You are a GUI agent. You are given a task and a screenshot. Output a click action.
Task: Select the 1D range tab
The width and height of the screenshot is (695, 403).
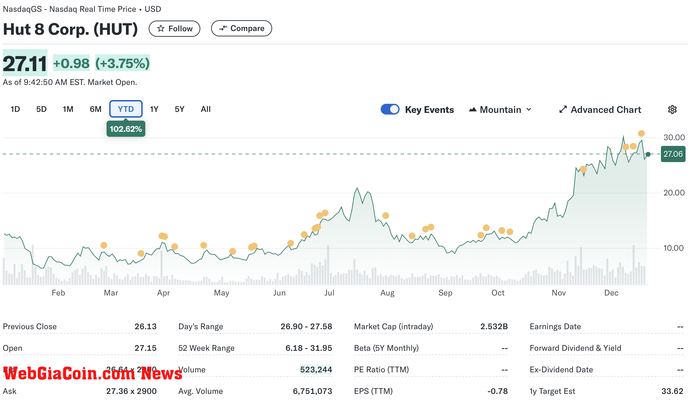pos(15,109)
